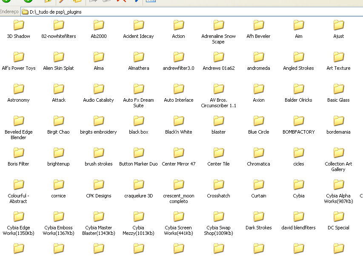Screen dimensions: 363x257
Task: Select the 'Blue Circle' folder label
Action: click(x=259, y=132)
